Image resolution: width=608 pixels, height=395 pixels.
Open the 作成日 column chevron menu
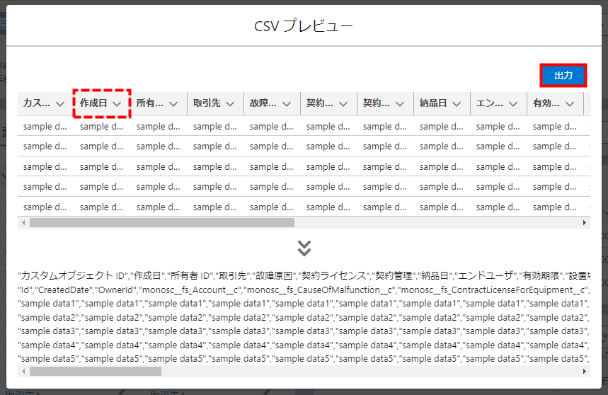point(117,103)
